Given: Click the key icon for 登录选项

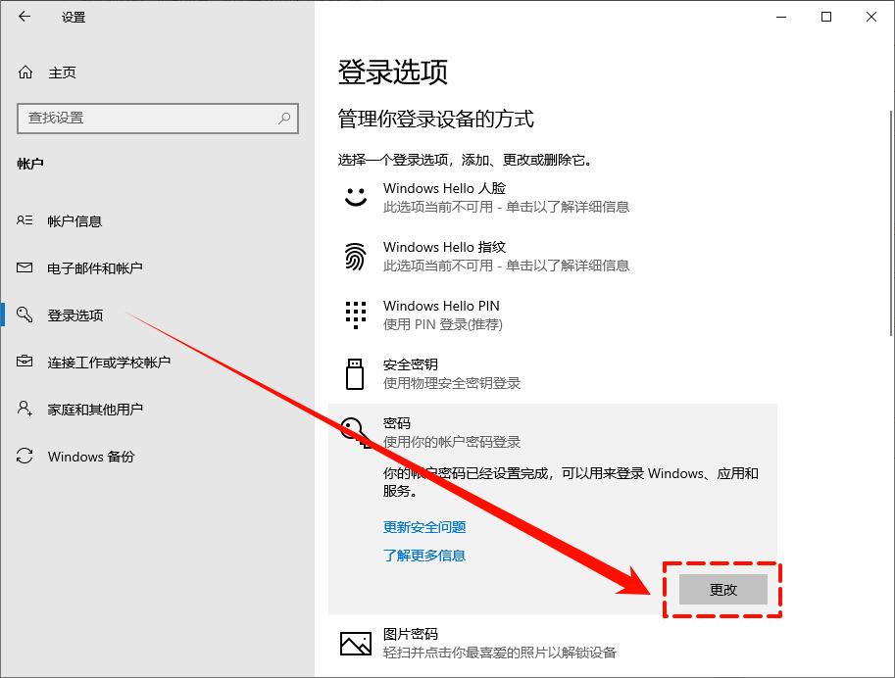Looking at the screenshot, I should pyautogui.click(x=25, y=314).
